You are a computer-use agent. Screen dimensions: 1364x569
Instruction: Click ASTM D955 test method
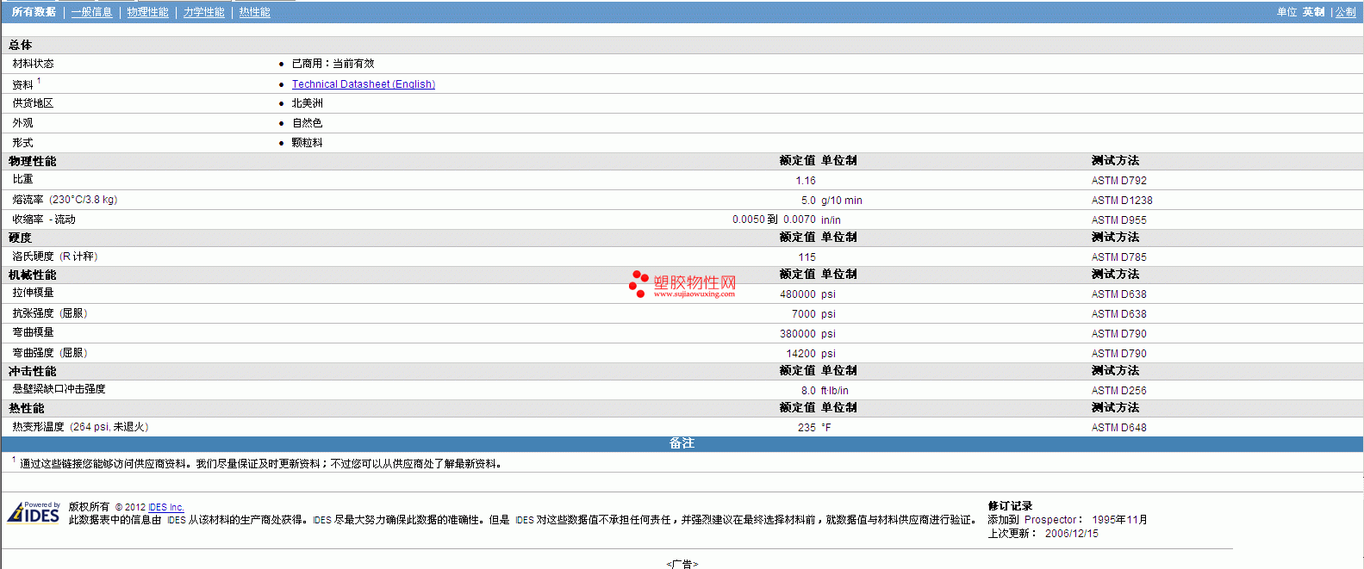pos(1118,220)
